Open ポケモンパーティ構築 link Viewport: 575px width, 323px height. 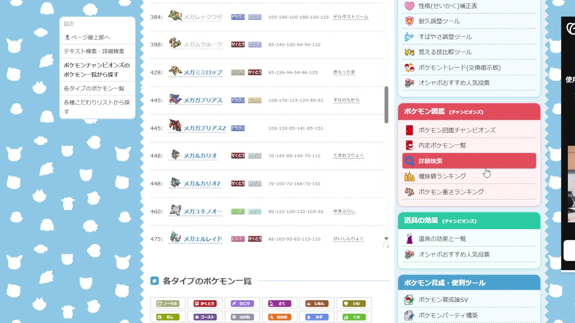448,315
